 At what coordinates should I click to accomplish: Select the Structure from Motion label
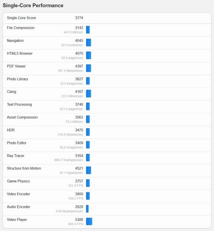click(x=24, y=168)
